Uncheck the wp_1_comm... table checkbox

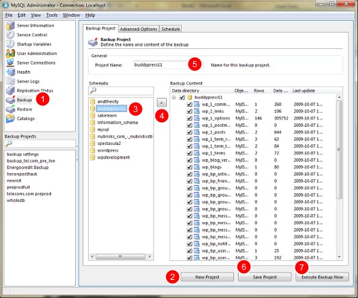pyautogui.click(x=189, y=104)
